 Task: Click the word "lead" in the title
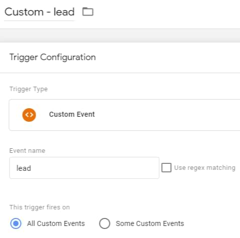click(64, 12)
